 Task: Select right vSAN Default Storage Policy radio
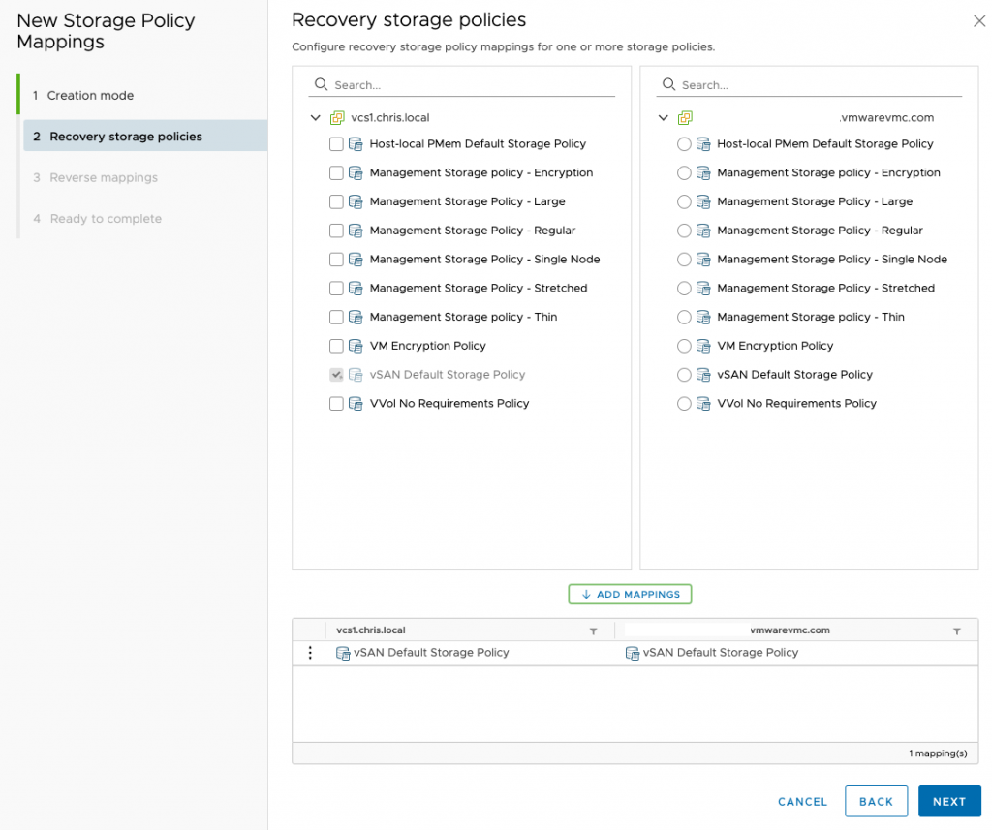pos(684,375)
